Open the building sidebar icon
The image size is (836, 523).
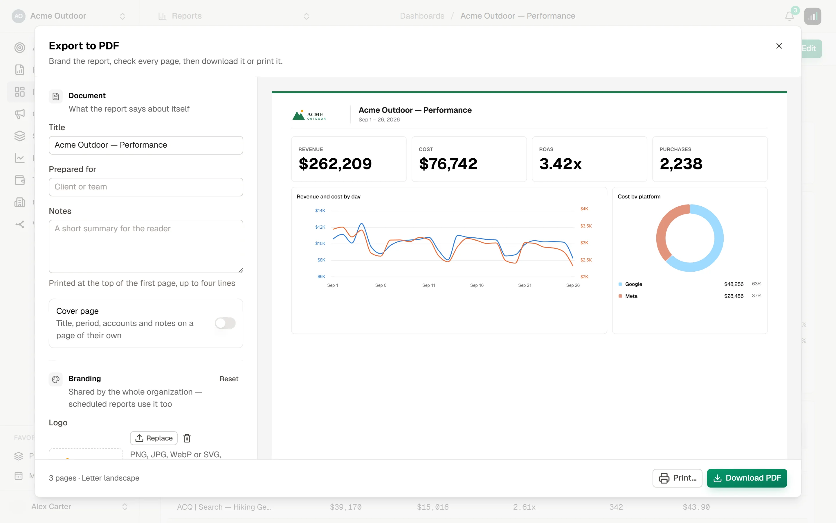coord(20,202)
